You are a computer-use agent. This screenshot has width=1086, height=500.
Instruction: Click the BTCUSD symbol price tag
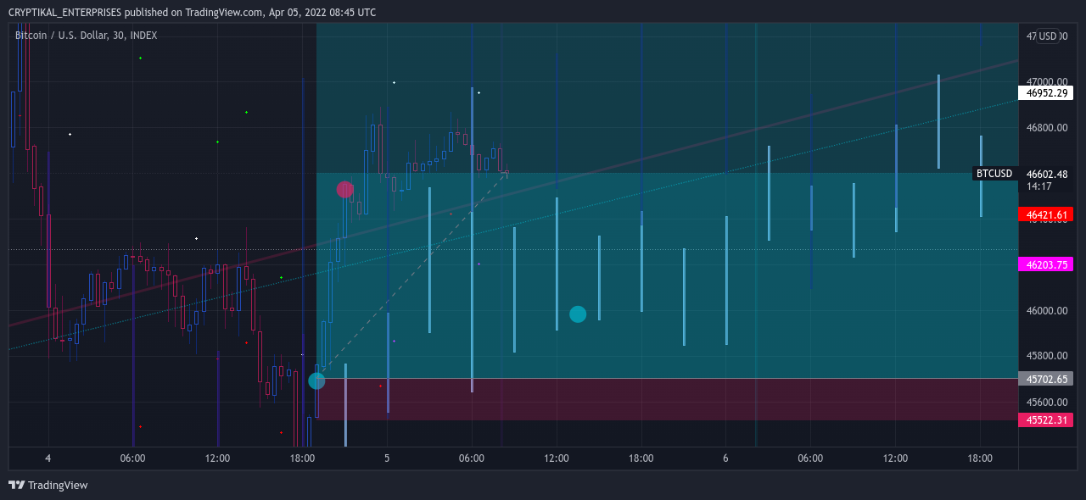tap(994, 174)
